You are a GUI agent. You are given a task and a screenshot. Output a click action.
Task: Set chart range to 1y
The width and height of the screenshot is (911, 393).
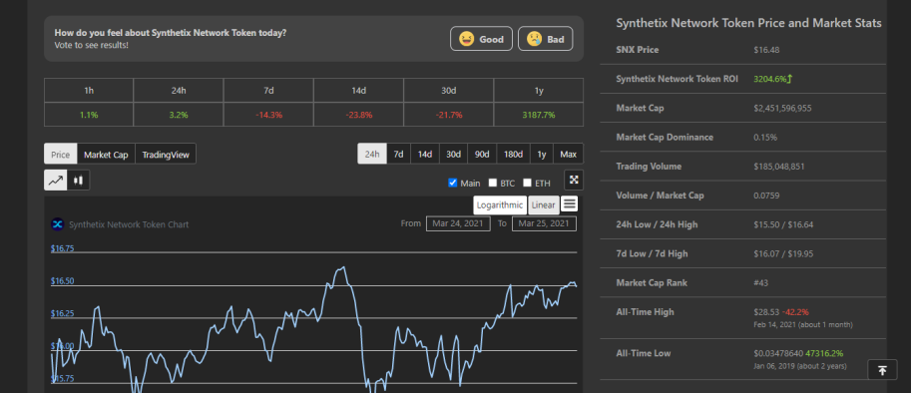[x=542, y=155]
